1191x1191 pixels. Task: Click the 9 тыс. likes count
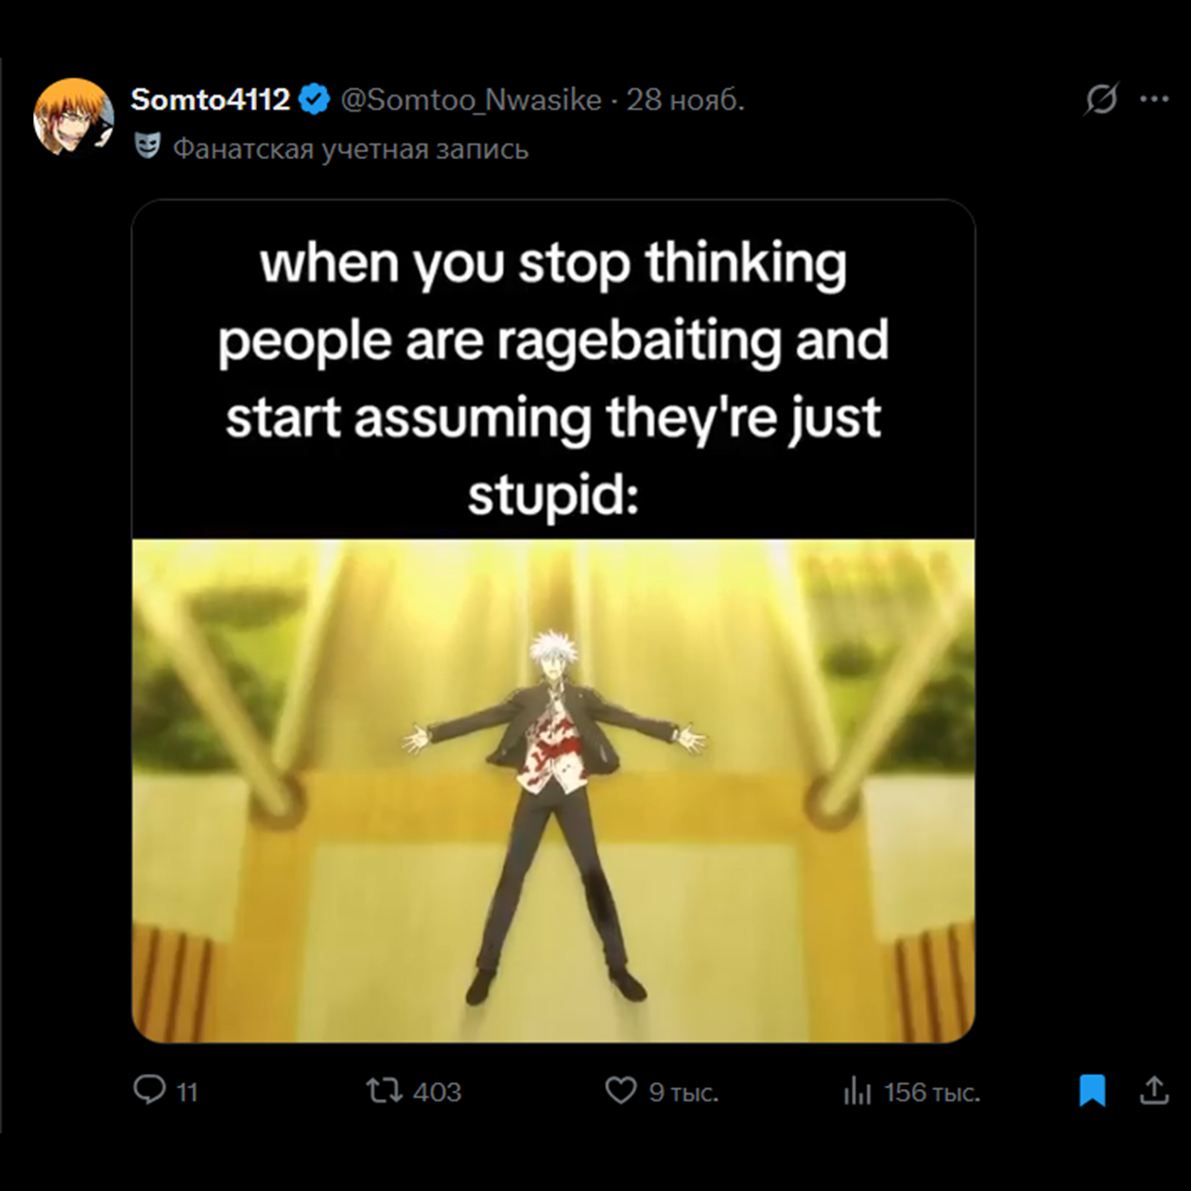[x=683, y=1093]
